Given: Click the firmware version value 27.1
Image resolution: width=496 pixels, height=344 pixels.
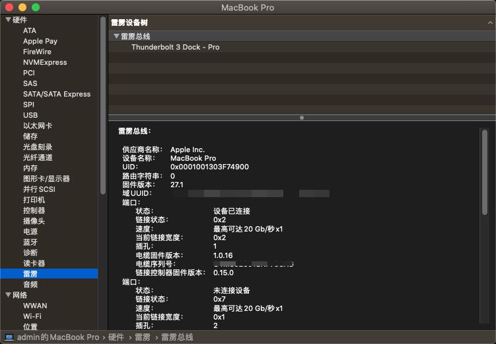Looking at the screenshot, I should pyautogui.click(x=176, y=185).
